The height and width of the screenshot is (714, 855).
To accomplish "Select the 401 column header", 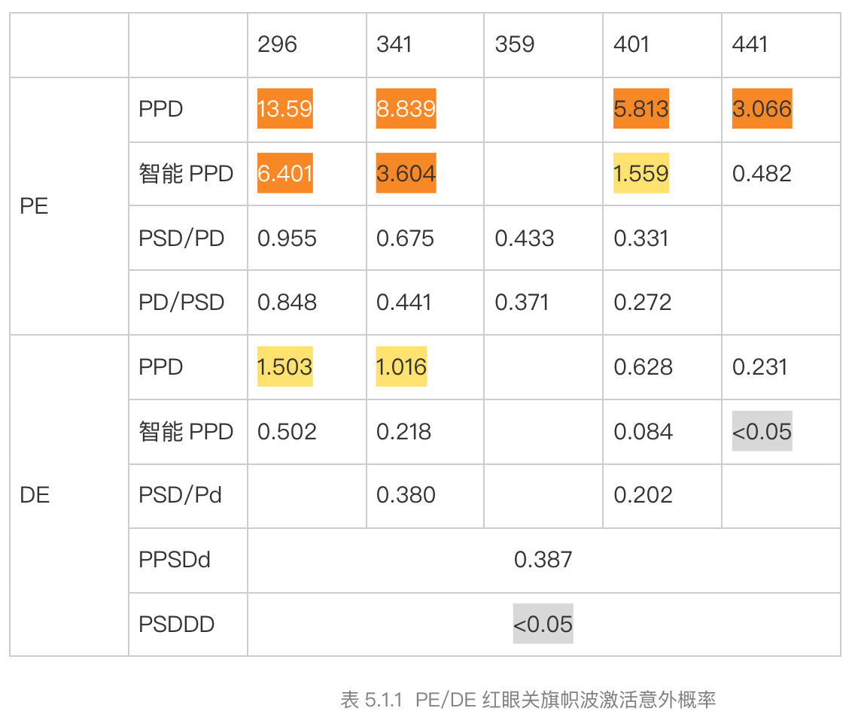I will [631, 44].
